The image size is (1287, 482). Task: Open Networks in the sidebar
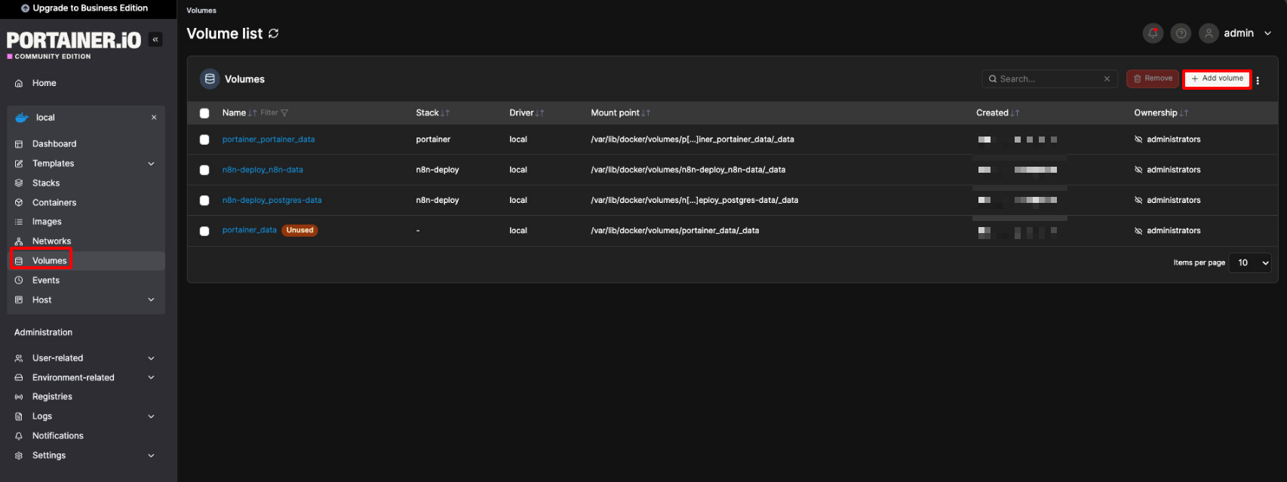(86, 241)
